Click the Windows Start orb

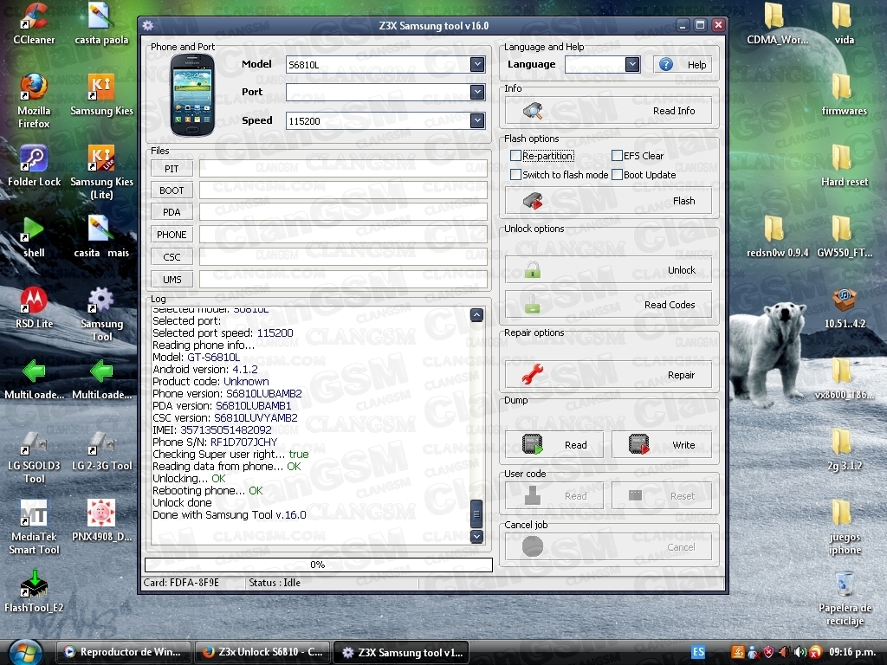25,652
